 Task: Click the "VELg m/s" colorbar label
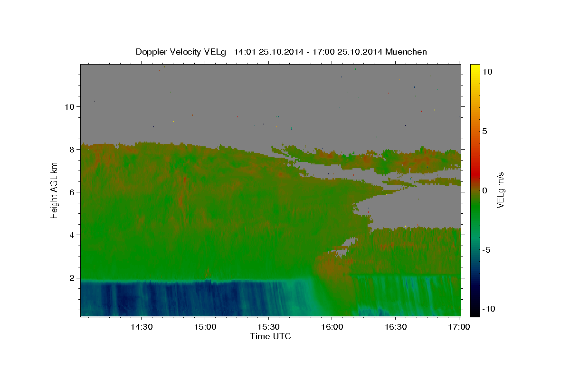coord(500,190)
